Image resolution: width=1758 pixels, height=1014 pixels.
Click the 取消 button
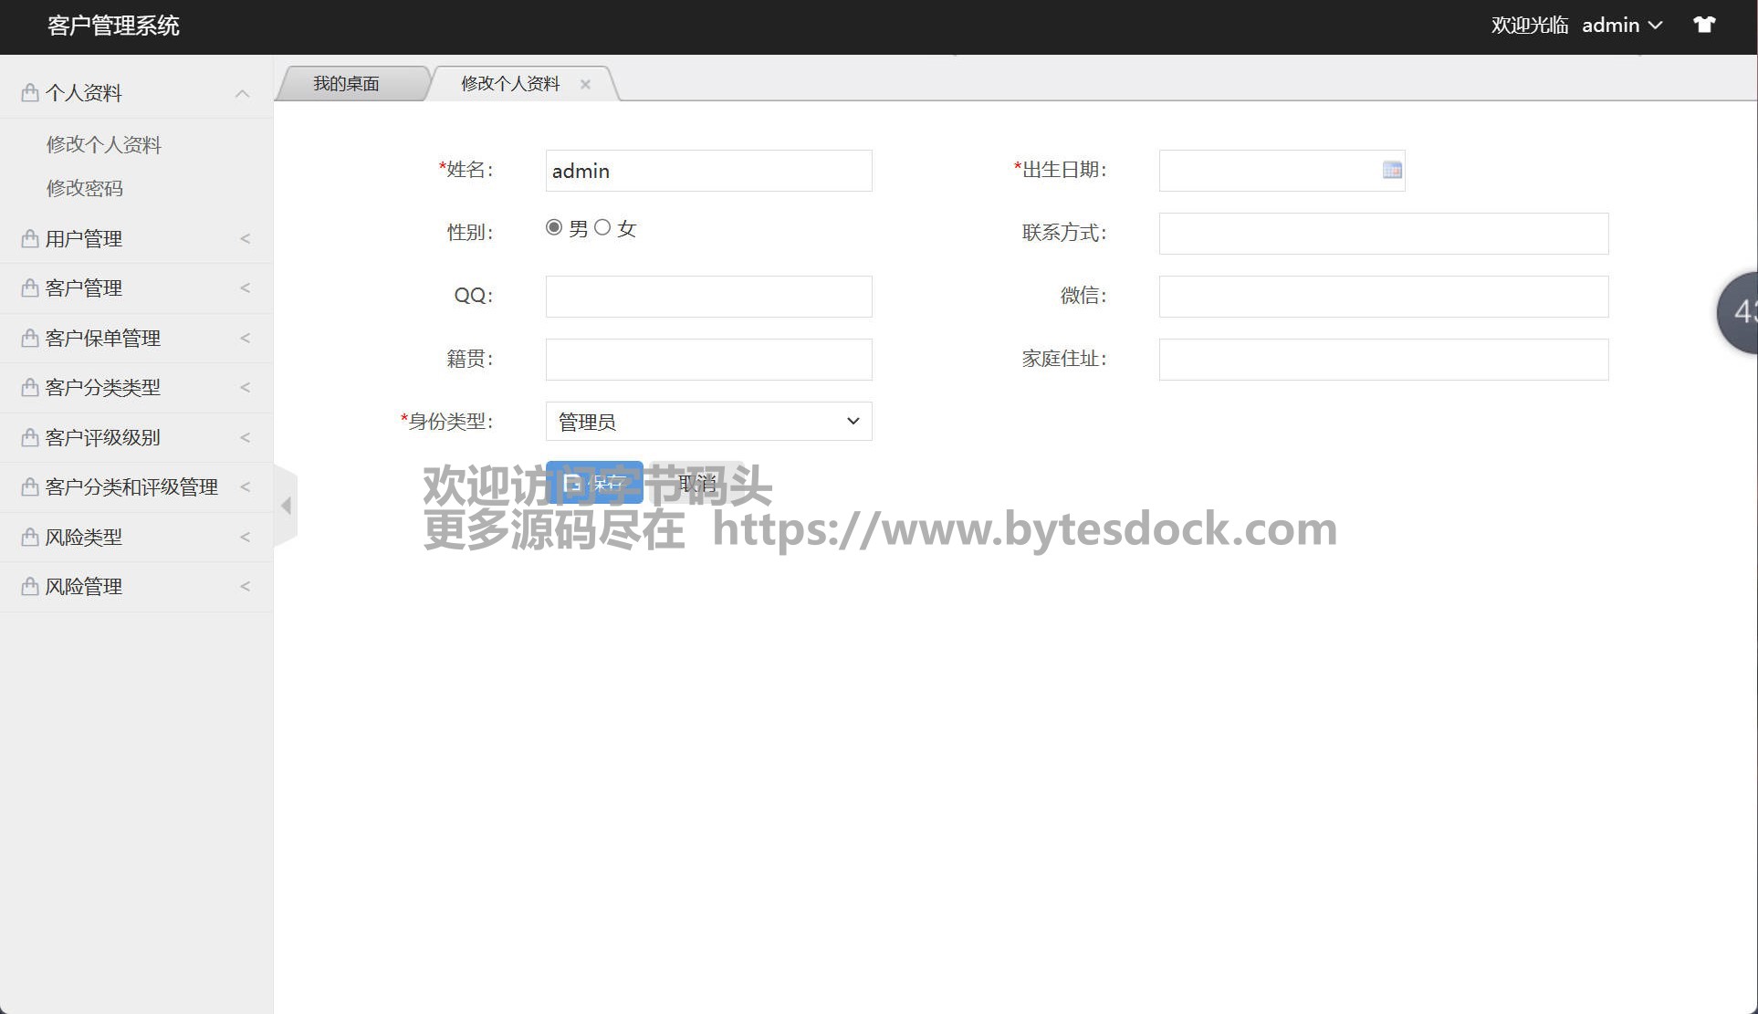698,483
